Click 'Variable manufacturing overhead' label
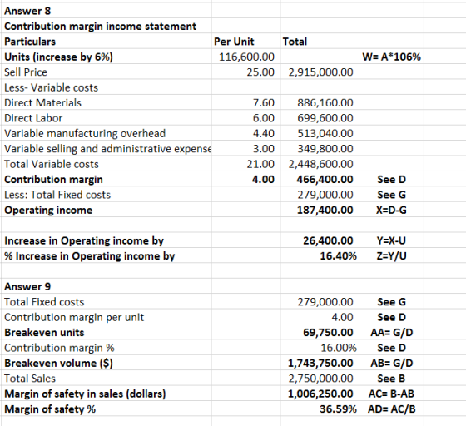 pyautogui.click(x=85, y=134)
